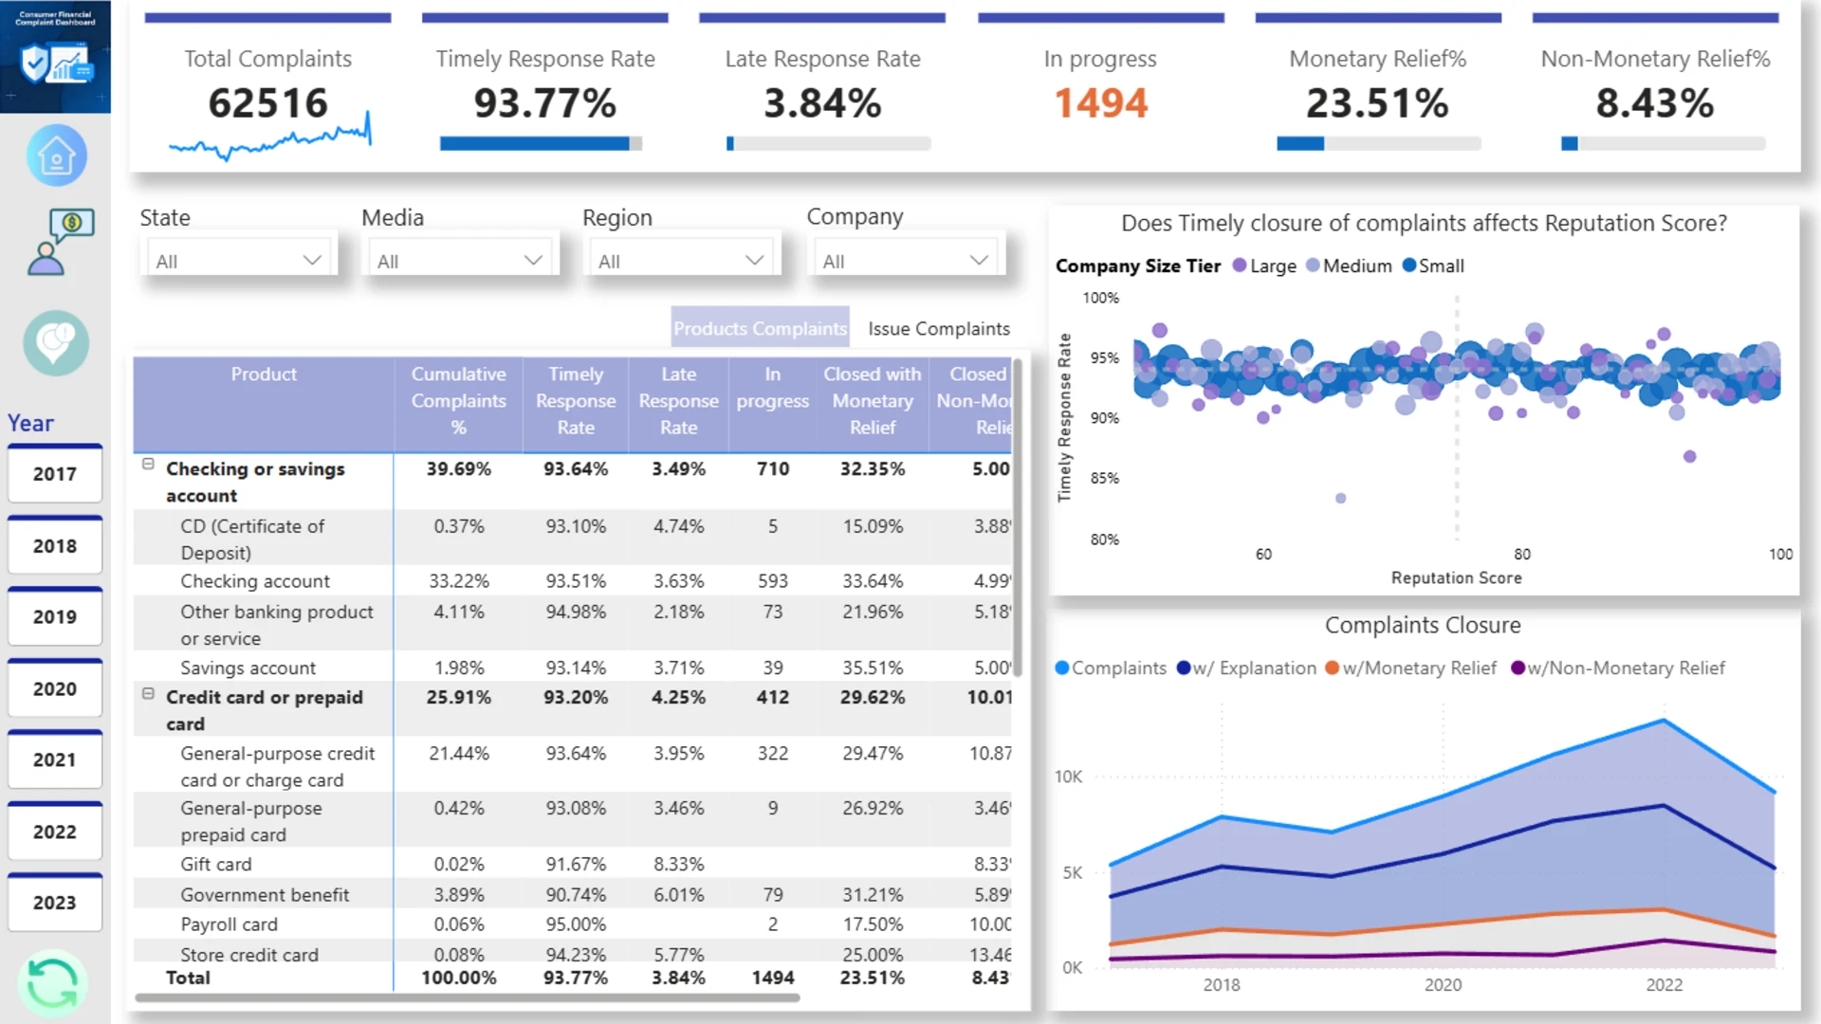Click the green refresh arrows icon
The width and height of the screenshot is (1821, 1024).
pyautogui.click(x=52, y=983)
